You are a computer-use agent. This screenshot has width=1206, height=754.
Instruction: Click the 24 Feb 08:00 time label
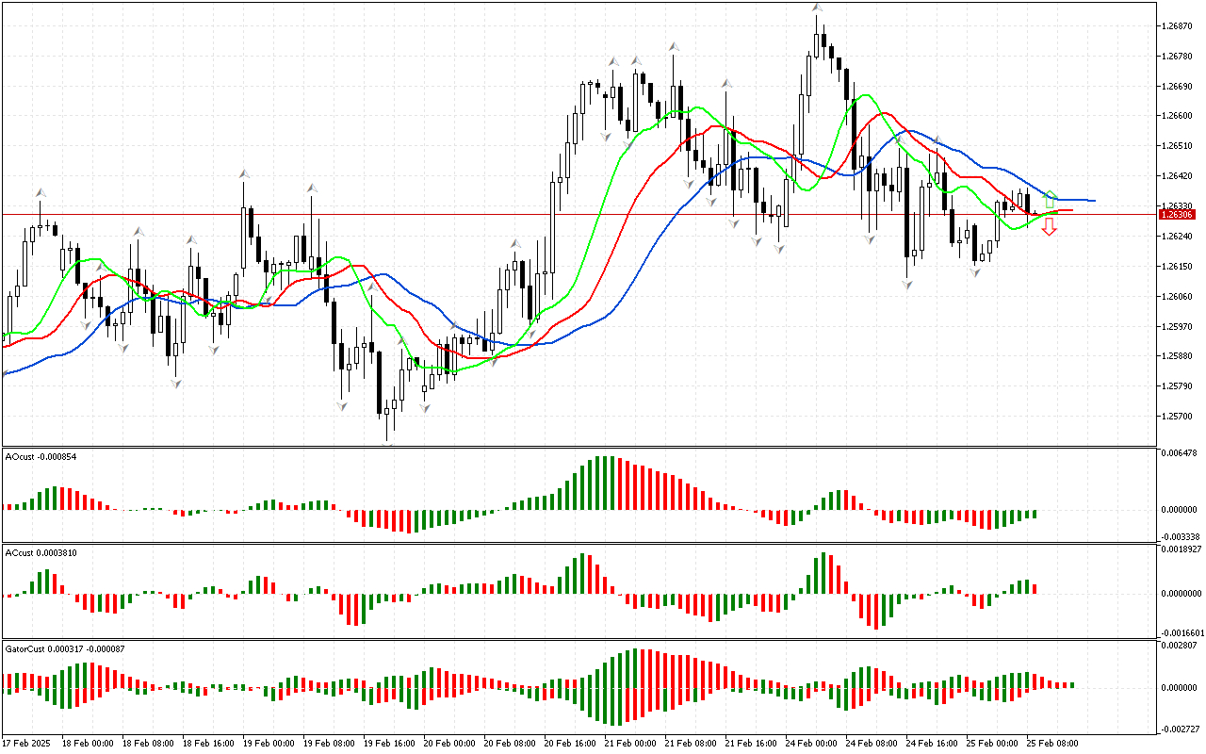coord(871,744)
